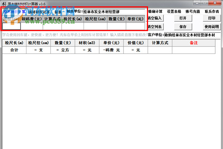
Task: Click the 合计 total row cell
Action: point(14,50)
